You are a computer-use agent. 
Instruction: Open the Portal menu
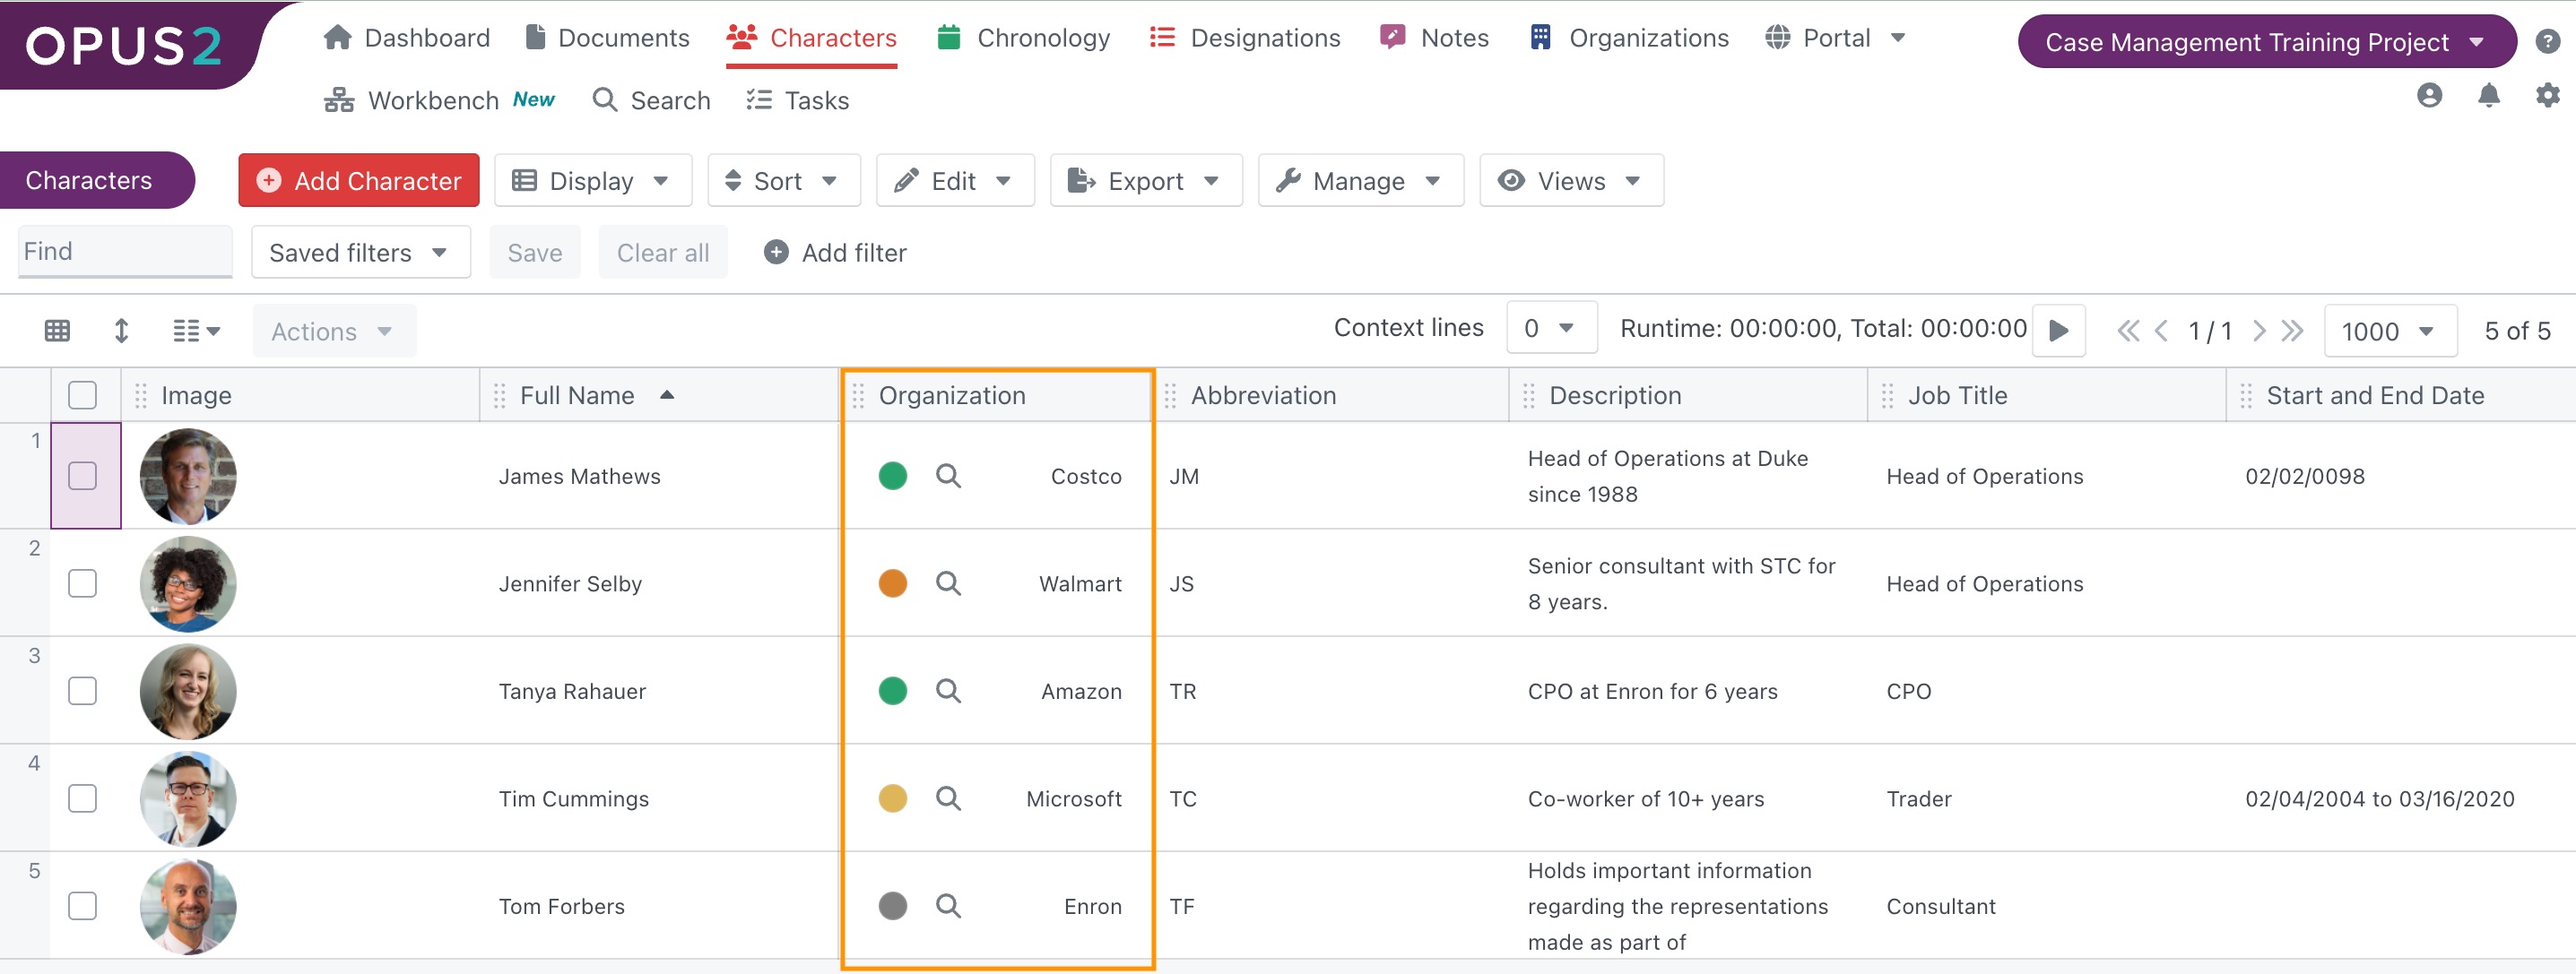pyautogui.click(x=1835, y=38)
